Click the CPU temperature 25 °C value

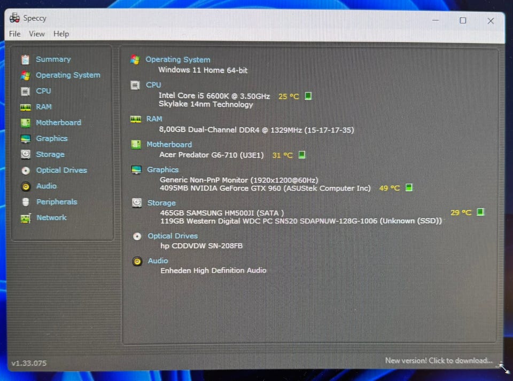point(289,97)
